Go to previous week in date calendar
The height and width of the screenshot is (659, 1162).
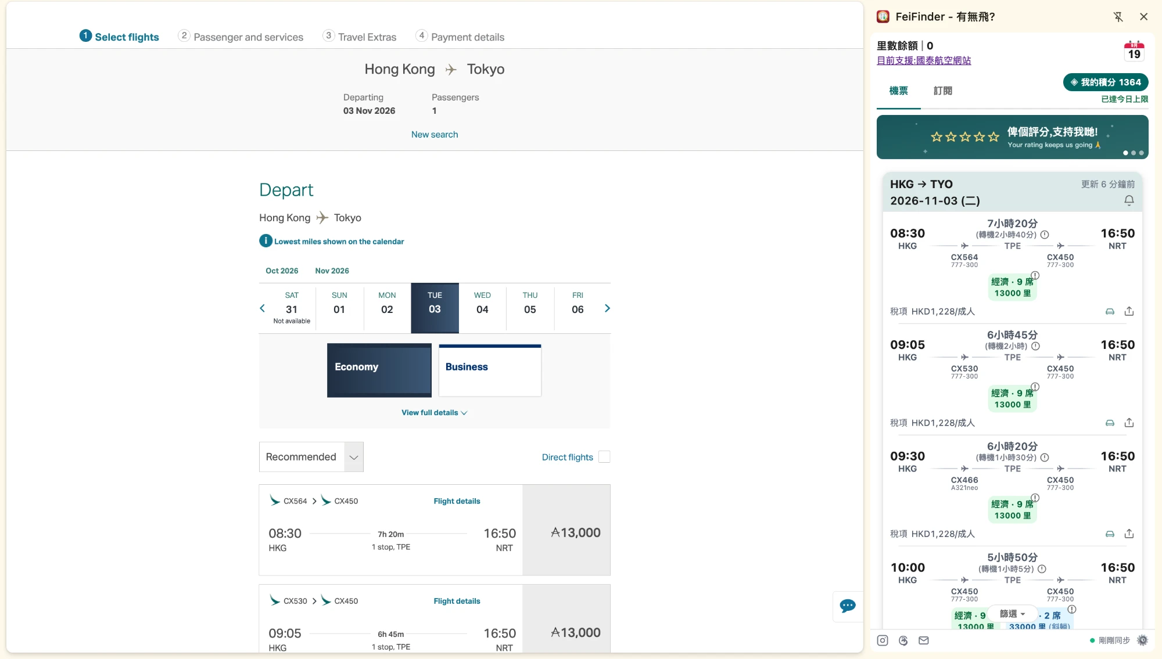pos(262,308)
